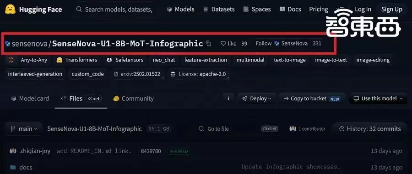Follow the SenseNova organization
This screenshot has width=412, height=174.
tap(282, 43)
